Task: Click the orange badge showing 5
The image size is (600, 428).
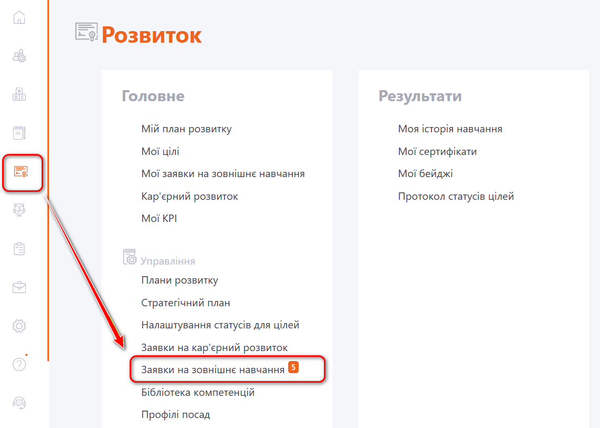Action: point(293,368)
